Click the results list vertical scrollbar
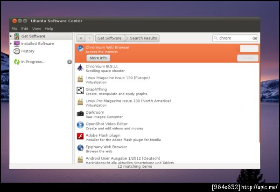The image size is (280, 192). pos(259,94)
